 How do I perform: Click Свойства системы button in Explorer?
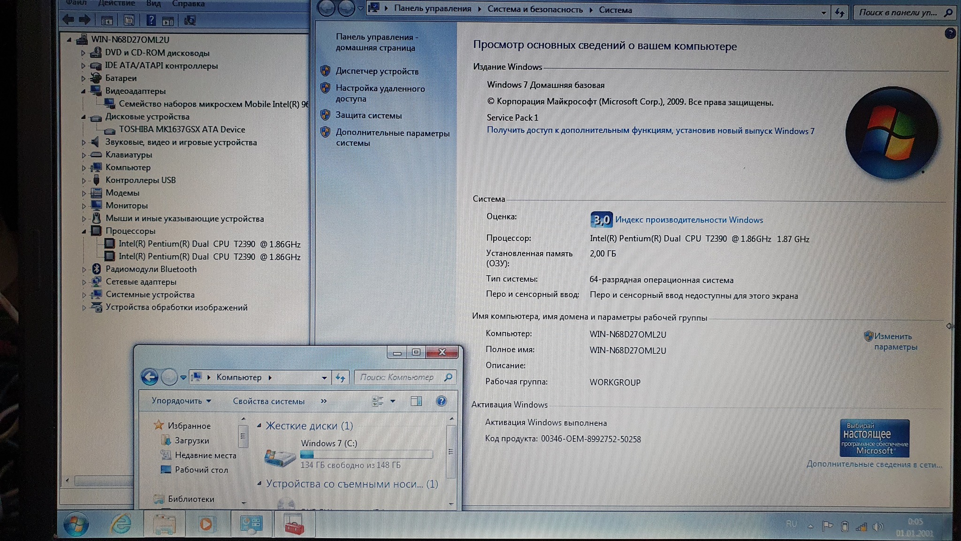pyautogui.click(x=268, y=402)
